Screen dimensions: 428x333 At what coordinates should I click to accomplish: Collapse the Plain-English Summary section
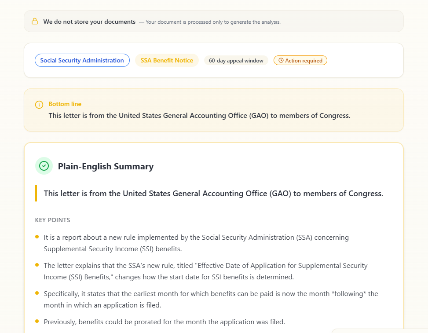click(x=106, y=166)
